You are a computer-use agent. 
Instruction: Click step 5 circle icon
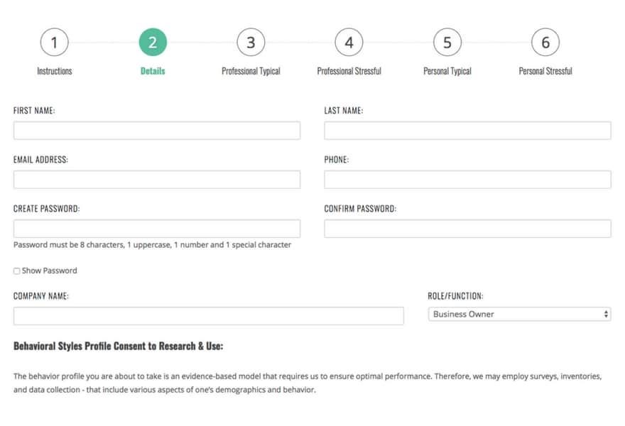coord(447,43)
